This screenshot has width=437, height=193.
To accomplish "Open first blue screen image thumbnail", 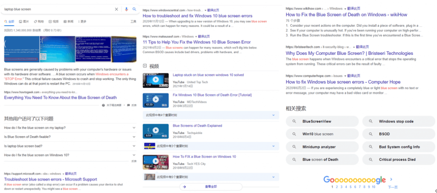I will [22, 49].
